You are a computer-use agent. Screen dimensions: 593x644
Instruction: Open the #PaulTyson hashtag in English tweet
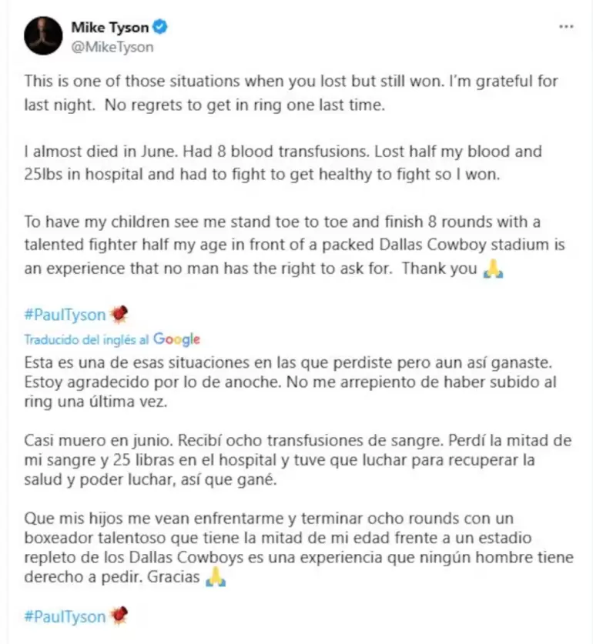point(65,314)
